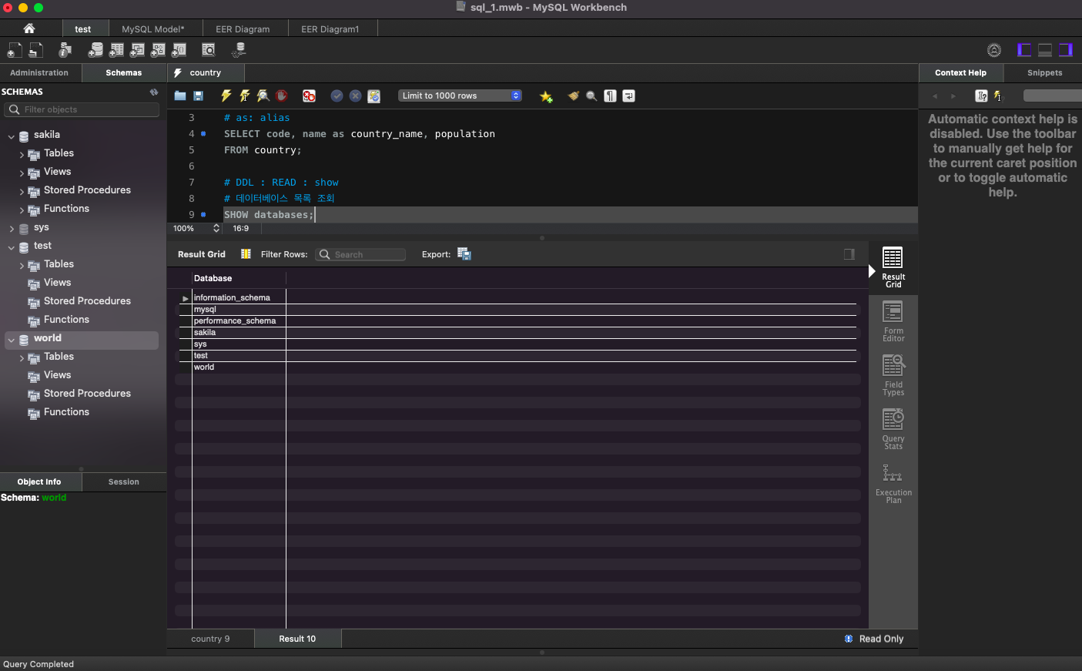
Task: Show the Field Types panel
Action: [x=893, y=376]
